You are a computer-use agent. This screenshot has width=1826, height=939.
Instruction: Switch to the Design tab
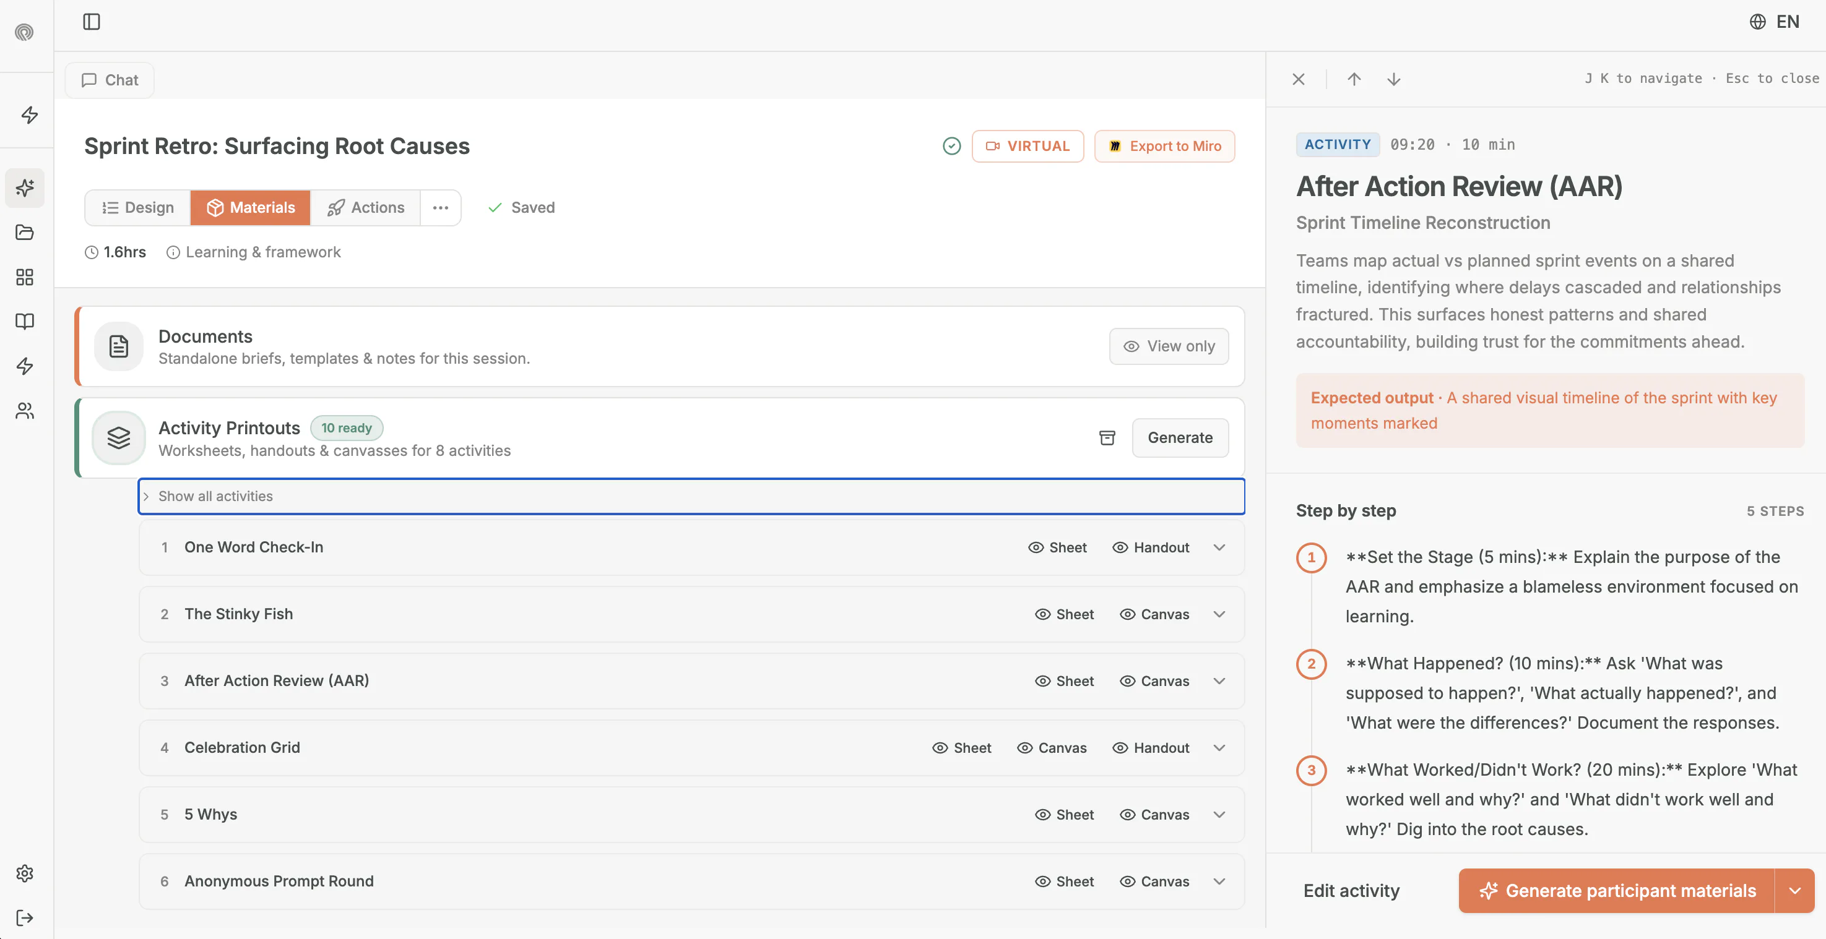[x=137, y=207]
